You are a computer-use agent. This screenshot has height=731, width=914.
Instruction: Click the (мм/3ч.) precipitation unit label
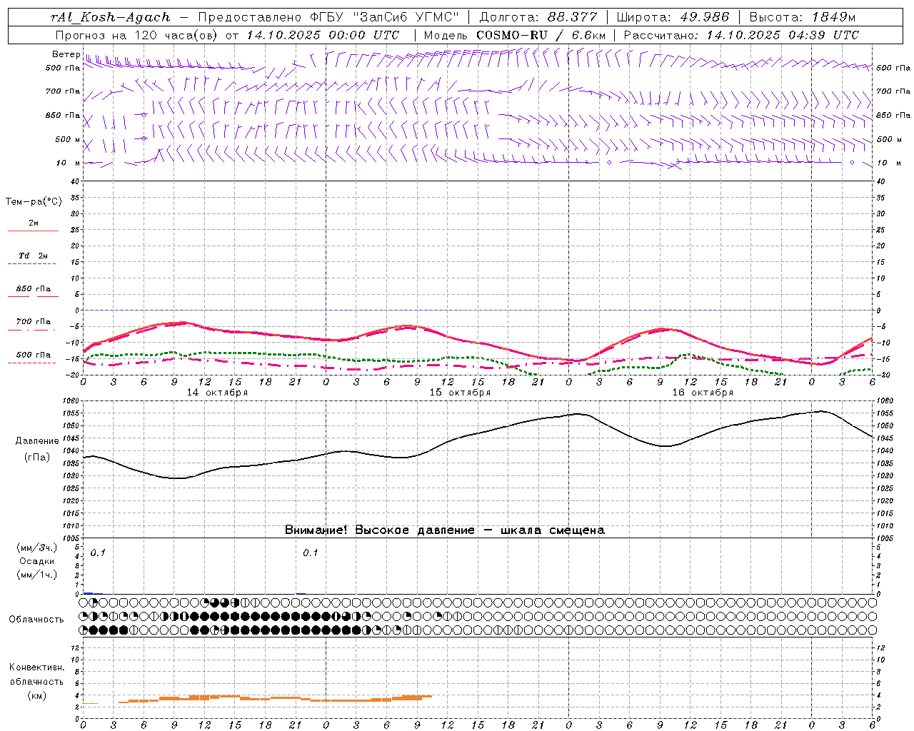[36, 548]
